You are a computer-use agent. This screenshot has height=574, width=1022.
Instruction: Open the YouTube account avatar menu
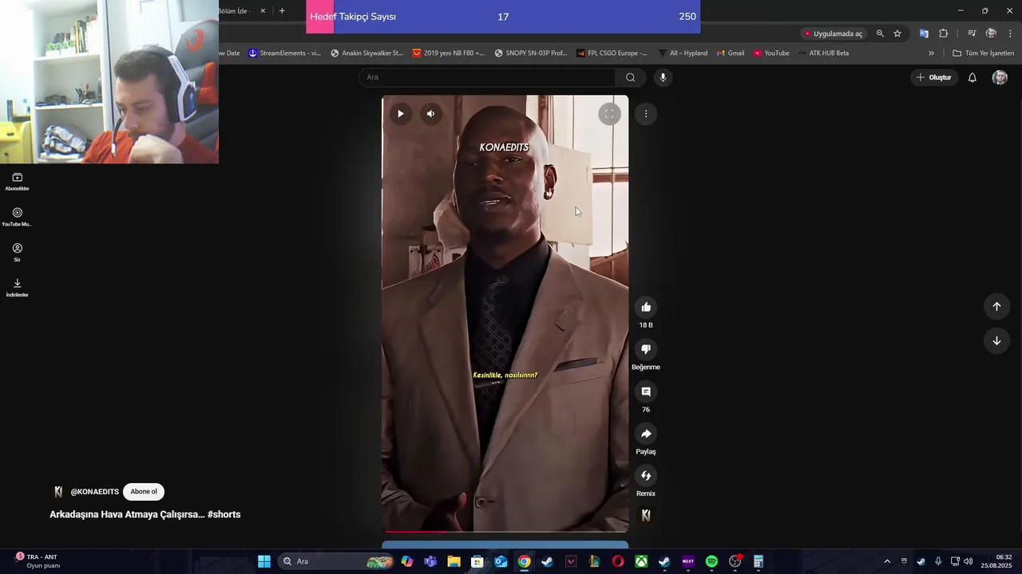click(1000, 77)
